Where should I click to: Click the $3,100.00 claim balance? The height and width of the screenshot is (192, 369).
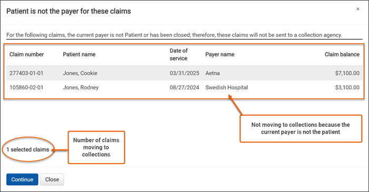click(x=347, y=87)
